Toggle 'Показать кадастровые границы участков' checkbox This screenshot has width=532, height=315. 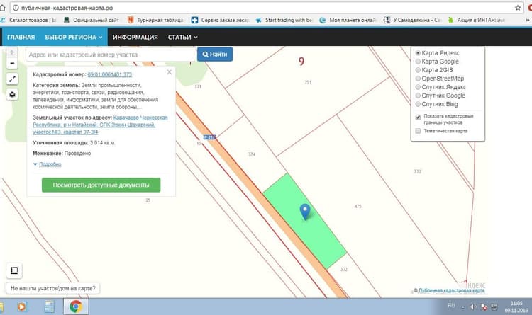point(418,118)
